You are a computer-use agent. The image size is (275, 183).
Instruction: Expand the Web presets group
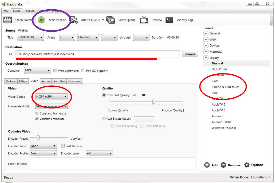pos(206,39)
